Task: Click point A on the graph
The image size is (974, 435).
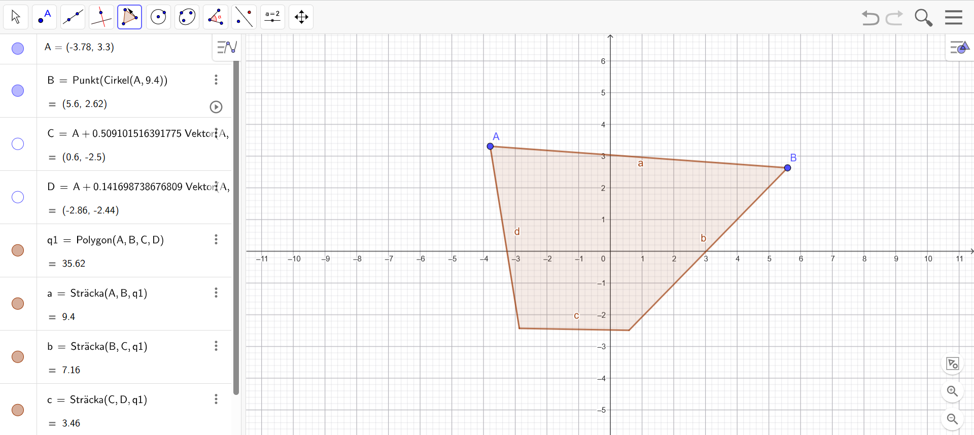Action: tap(490, 146)
